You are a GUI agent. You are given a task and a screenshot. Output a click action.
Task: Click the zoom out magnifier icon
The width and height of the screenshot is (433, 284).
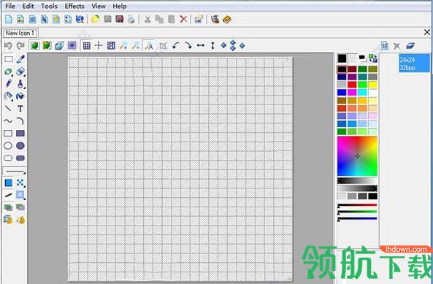click(x=135, y=45)
